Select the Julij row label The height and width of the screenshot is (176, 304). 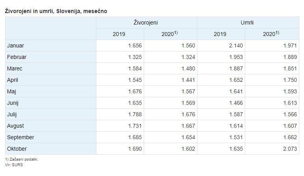tap(12, 114)
